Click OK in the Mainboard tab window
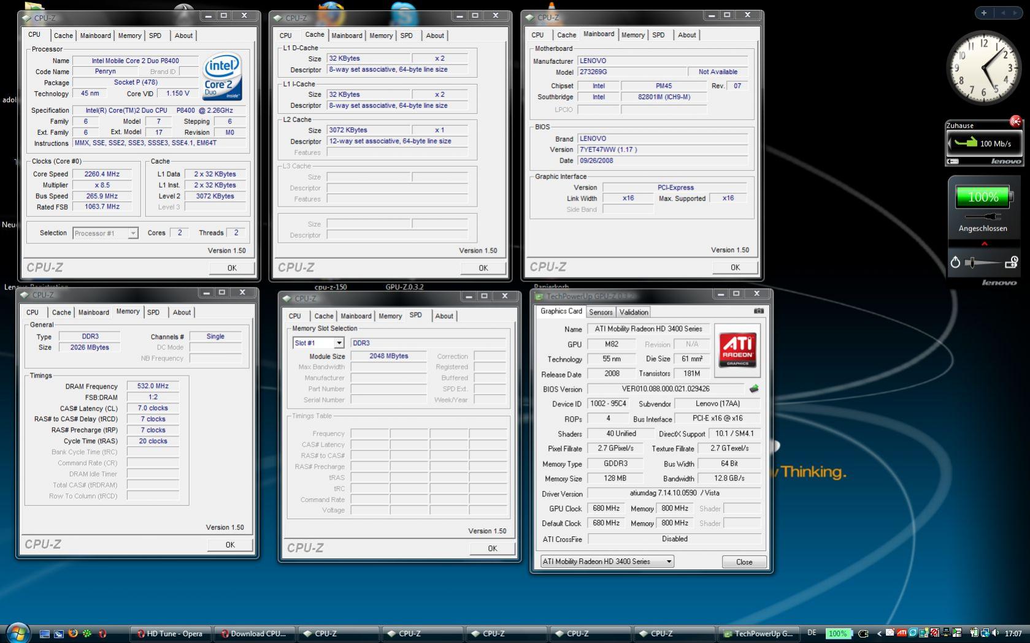The height and width of the screenshot is (643, 1030). click(x=735, y=267)
